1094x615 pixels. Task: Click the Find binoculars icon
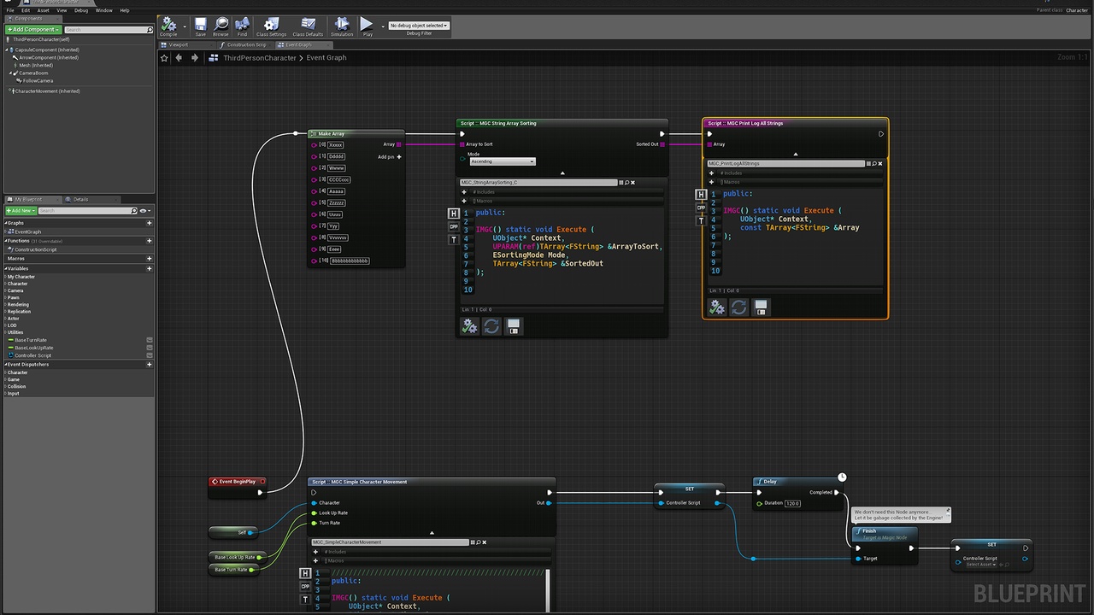click(x=242, y=26)
